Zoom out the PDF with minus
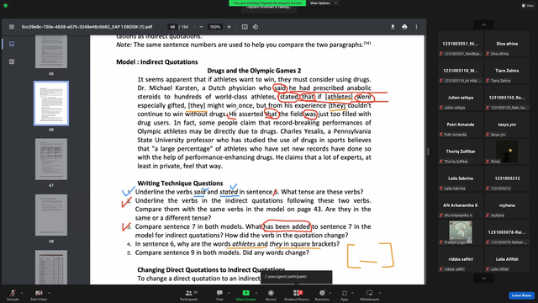The width and height of the screenshot is (538, 303). coord(202,27)
